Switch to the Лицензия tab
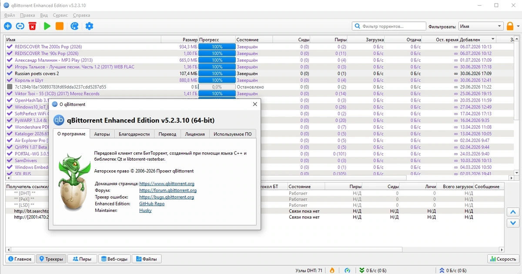 195,134
